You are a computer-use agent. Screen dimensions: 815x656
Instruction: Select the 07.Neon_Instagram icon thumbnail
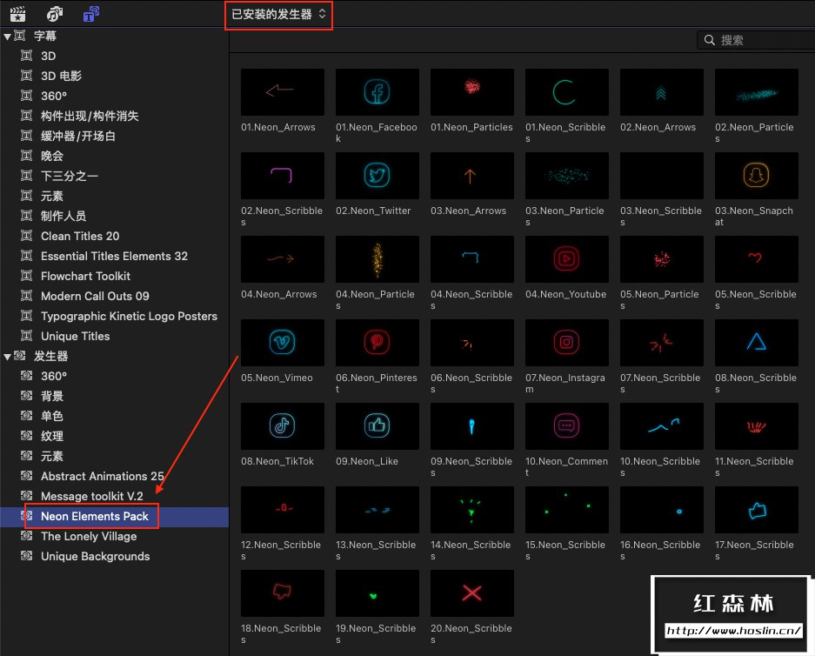[566, 343]
